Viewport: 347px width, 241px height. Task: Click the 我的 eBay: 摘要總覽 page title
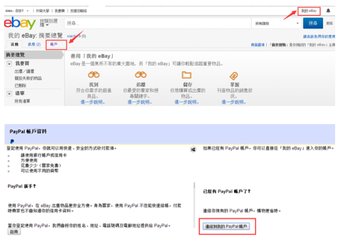tap(36, 36)
